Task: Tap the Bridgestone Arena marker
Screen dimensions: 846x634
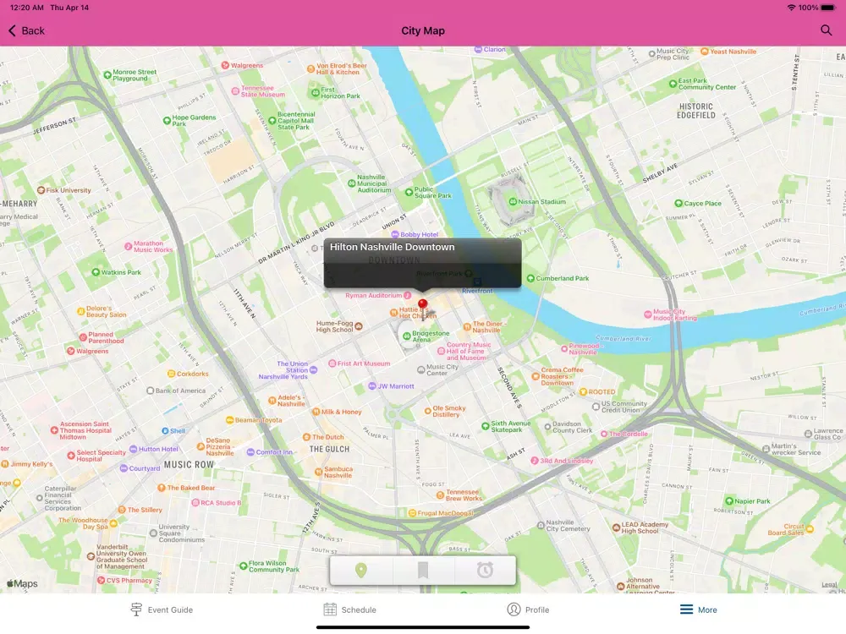Action: click(x=407, y=336)
